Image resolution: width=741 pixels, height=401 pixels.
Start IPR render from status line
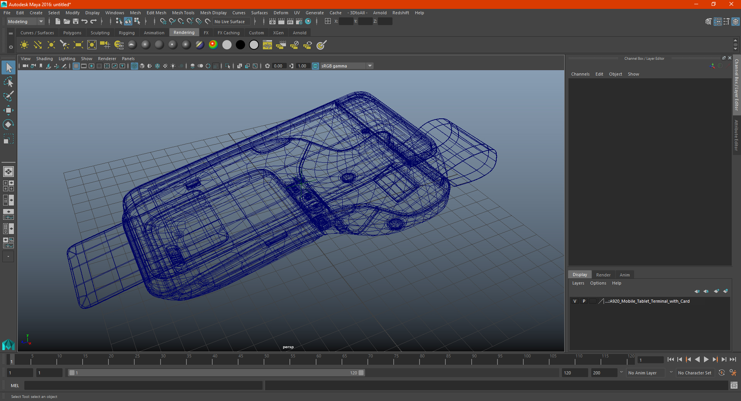[x=290, y=22]
